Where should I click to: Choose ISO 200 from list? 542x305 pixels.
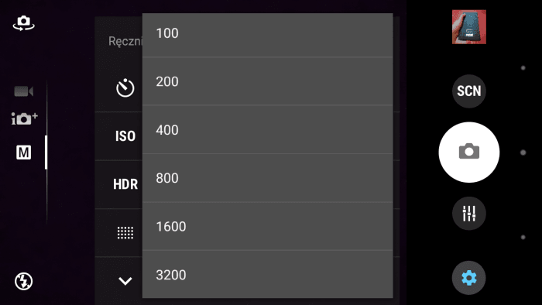point(268,81)
